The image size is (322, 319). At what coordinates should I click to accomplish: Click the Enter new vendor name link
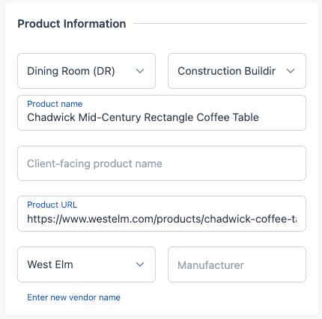click(73, 297)
